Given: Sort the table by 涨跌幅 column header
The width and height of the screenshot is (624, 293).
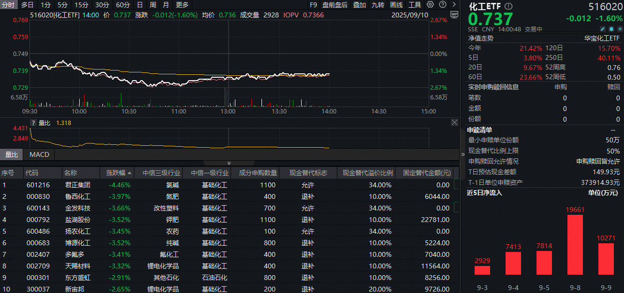Looking at the screenshot, I should point(116,173).
